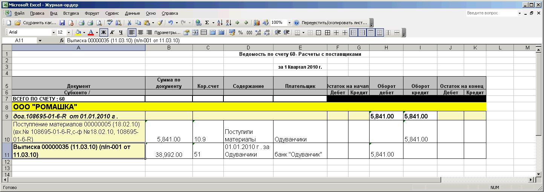Open the Окно menu
The image size is (544, 192).
[151, 13]
